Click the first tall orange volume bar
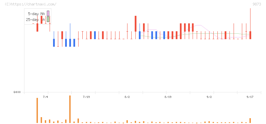The height and width of the screenshot is (124, 266). coord(37,110)
